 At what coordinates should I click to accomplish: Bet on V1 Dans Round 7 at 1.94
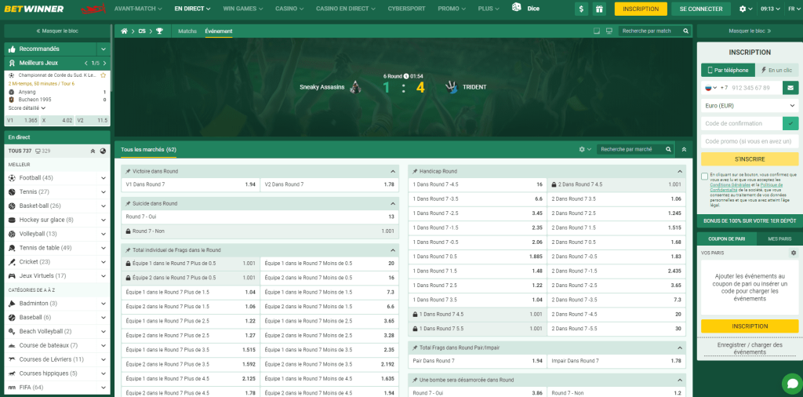[x=191, y=184]
